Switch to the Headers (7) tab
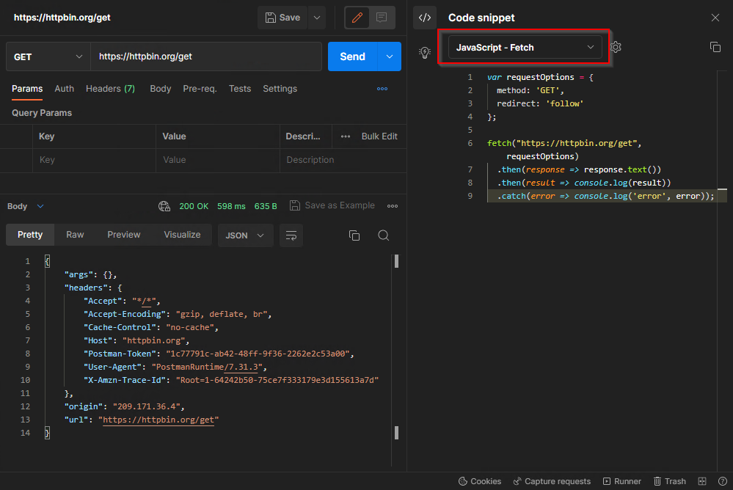Image resolution: width=733 pixels, height=490 pixels. [x=110, y=89]
